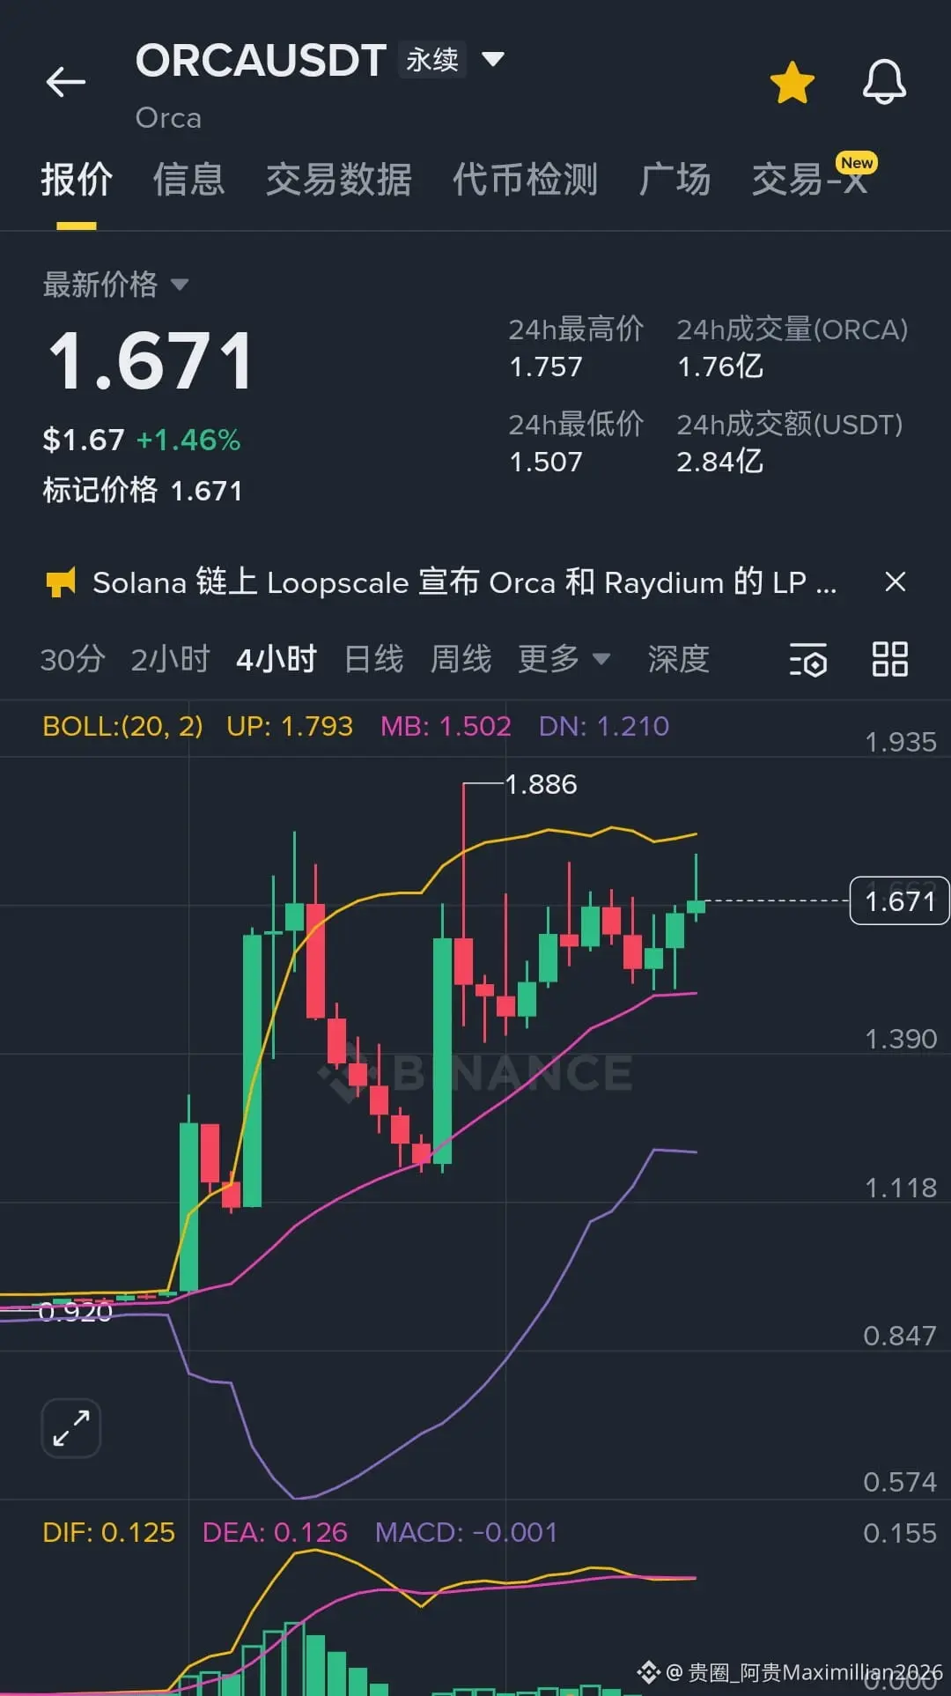951x1696 pixels.
Task: Select the 30分 chart interval
Action: tap(72, 659)
